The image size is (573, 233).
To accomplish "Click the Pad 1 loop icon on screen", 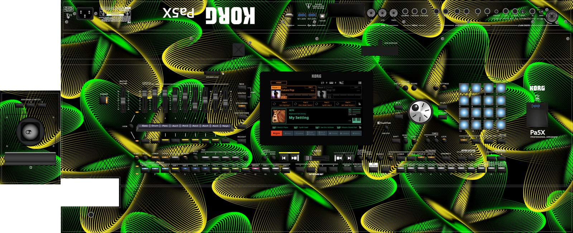I will point(274,104).
